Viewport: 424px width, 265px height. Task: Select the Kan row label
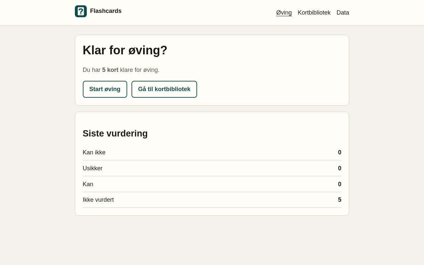(88, 184)
